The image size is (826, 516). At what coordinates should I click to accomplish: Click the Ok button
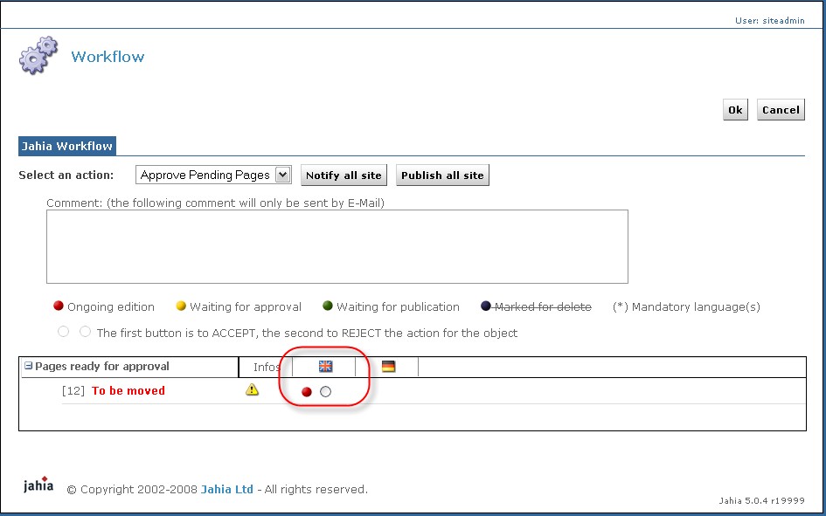coord(735,110)
